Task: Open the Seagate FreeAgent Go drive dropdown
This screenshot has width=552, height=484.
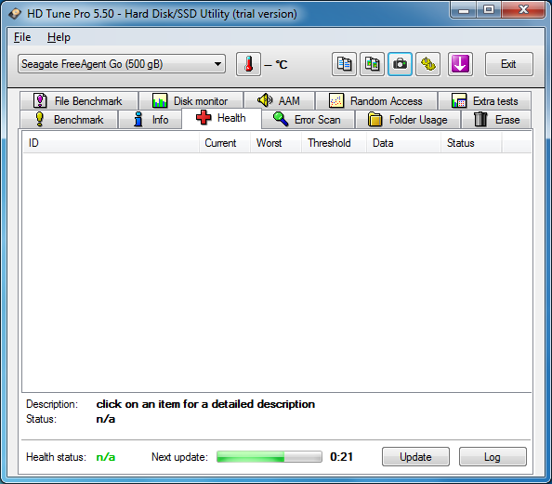Action: point(122,64)
